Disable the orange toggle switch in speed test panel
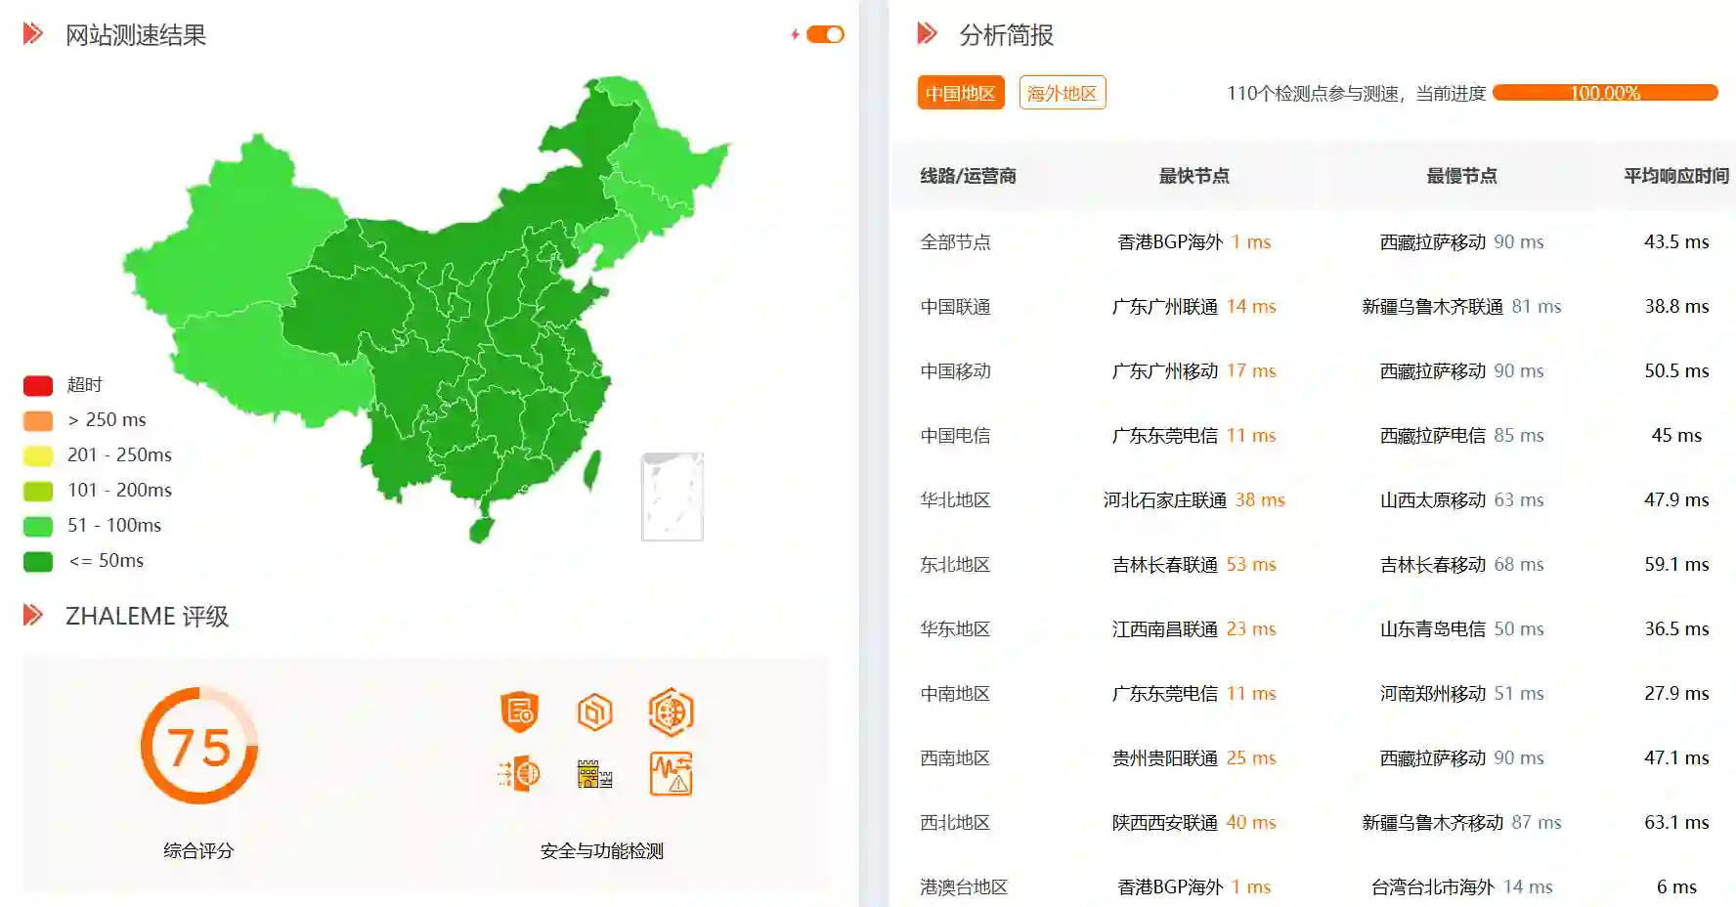 pos(824,34)
